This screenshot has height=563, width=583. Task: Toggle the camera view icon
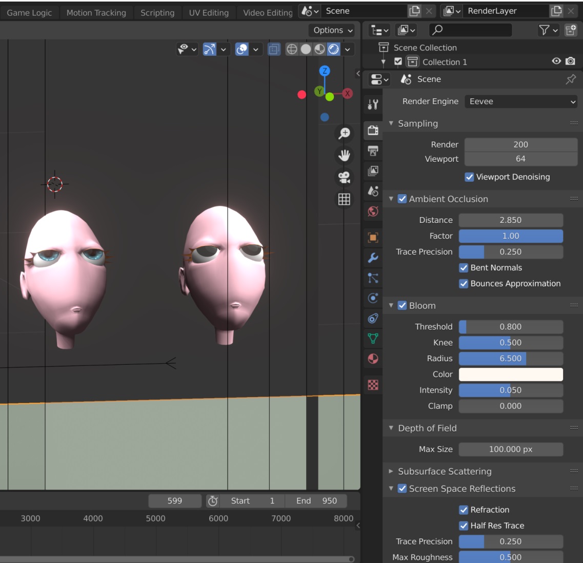pyautogui.click(x=344, y=177)
